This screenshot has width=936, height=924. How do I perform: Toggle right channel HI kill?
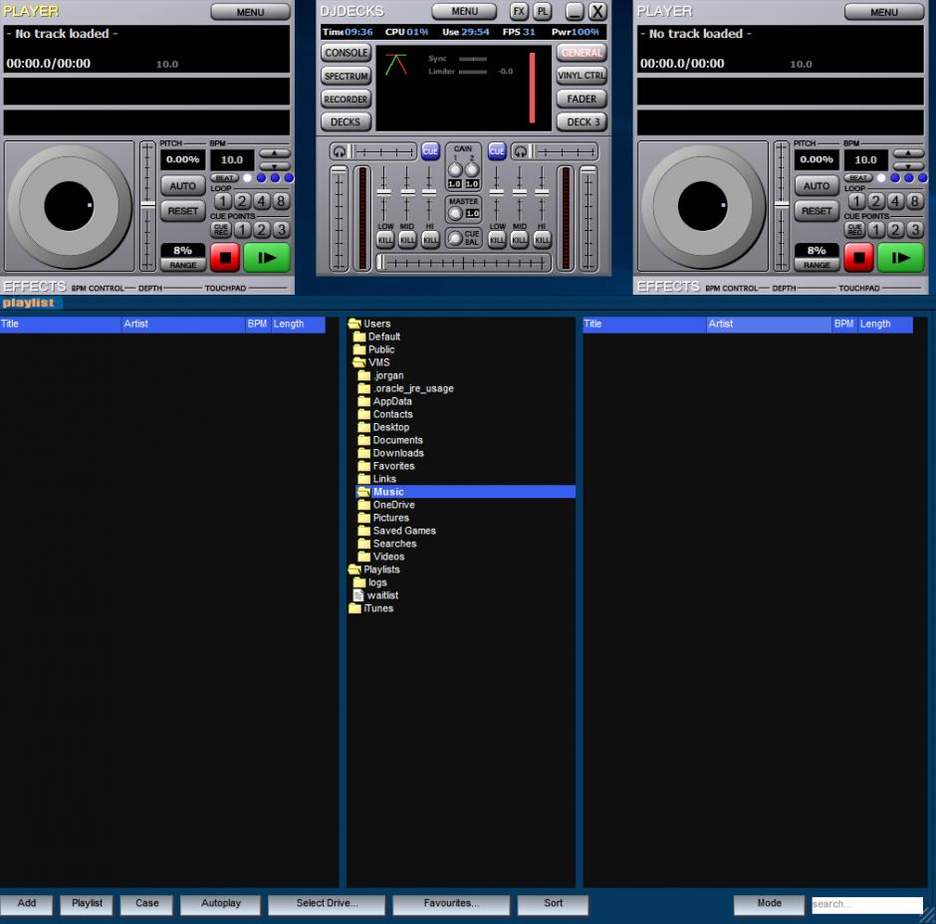pos(543,240)
